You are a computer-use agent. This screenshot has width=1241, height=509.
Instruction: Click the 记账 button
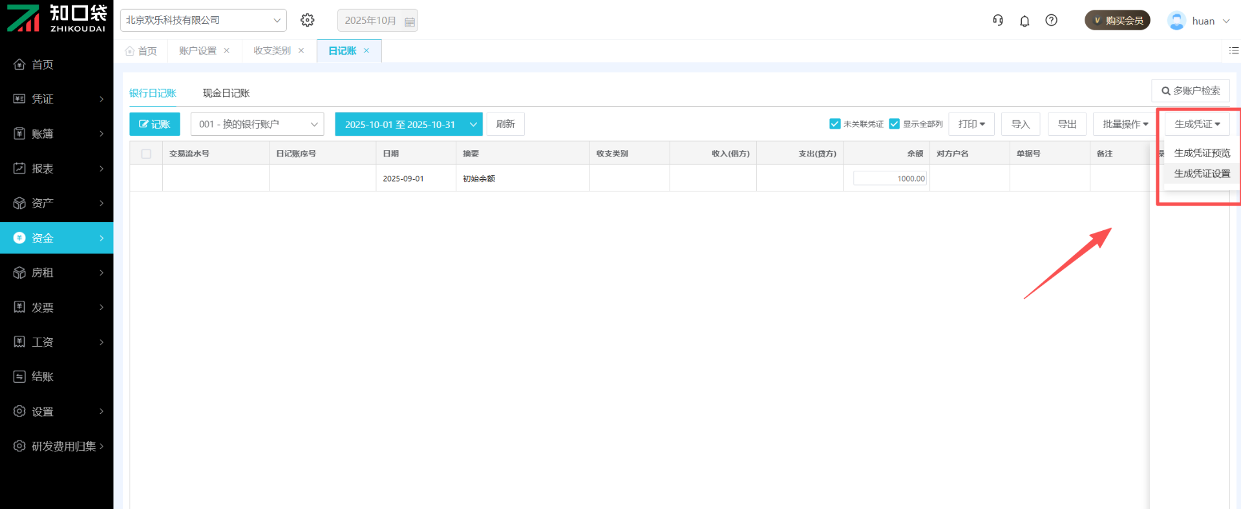tap(154, 124)
